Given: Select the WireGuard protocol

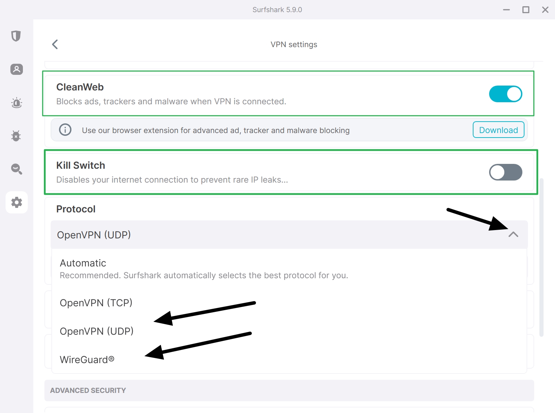Looking at the screenshot, I should (87, 359).
